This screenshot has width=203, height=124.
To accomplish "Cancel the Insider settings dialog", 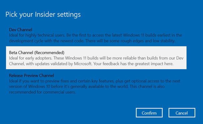I will (x=182, y=113).
